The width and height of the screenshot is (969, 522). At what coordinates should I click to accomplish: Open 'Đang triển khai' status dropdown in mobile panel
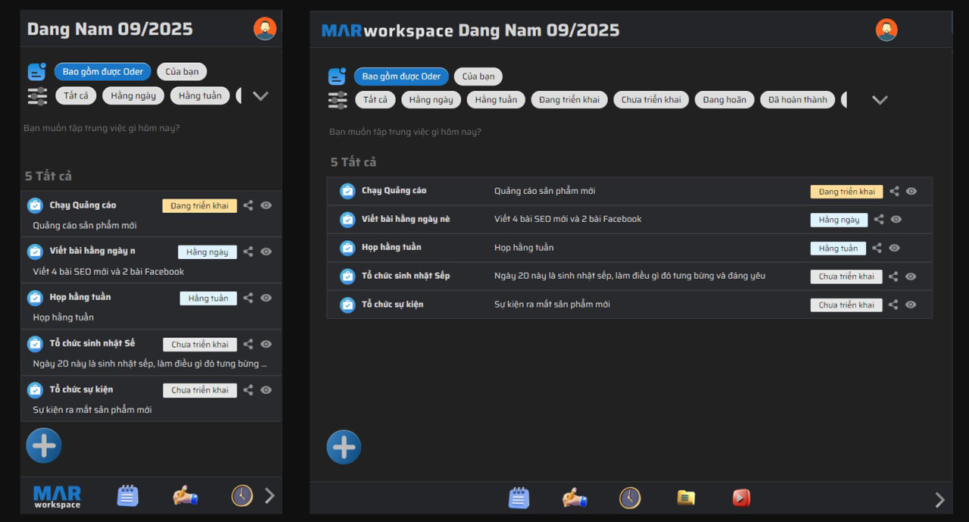(x=200, y=205)
